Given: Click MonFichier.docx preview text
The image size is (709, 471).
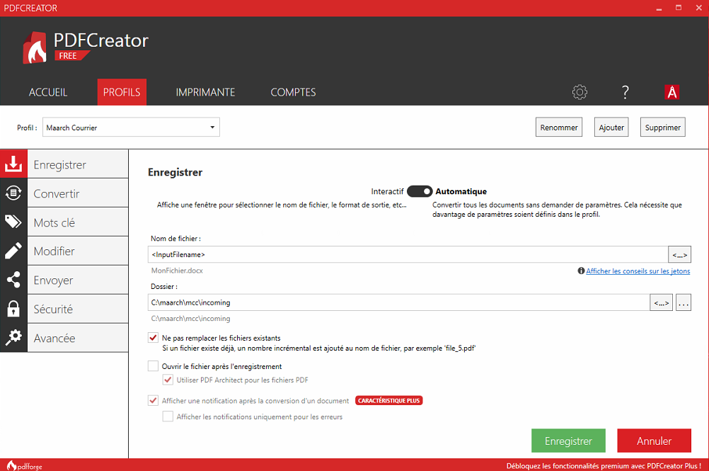Looking at the screenshot, I should pos(177,271).
